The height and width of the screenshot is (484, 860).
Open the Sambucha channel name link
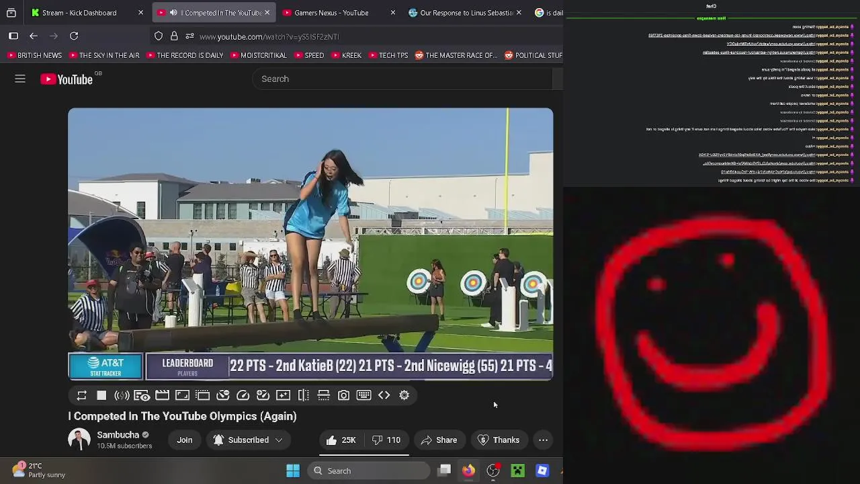click(x=118, y=435)
